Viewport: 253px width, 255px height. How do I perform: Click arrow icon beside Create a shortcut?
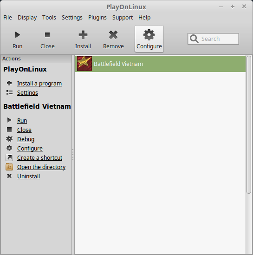point(9,157)
